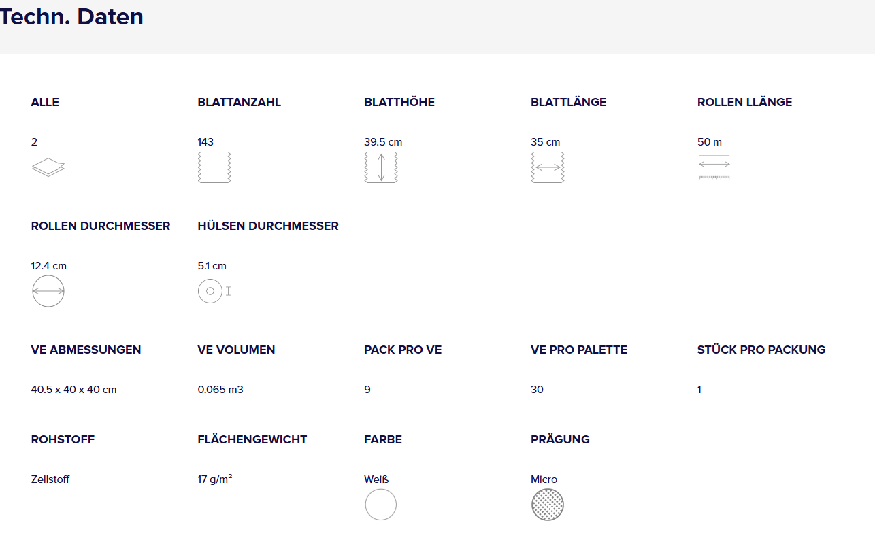Click the VE PRO PALETTE label
Screen dimensions: 875x557
(x=578, y=350)
